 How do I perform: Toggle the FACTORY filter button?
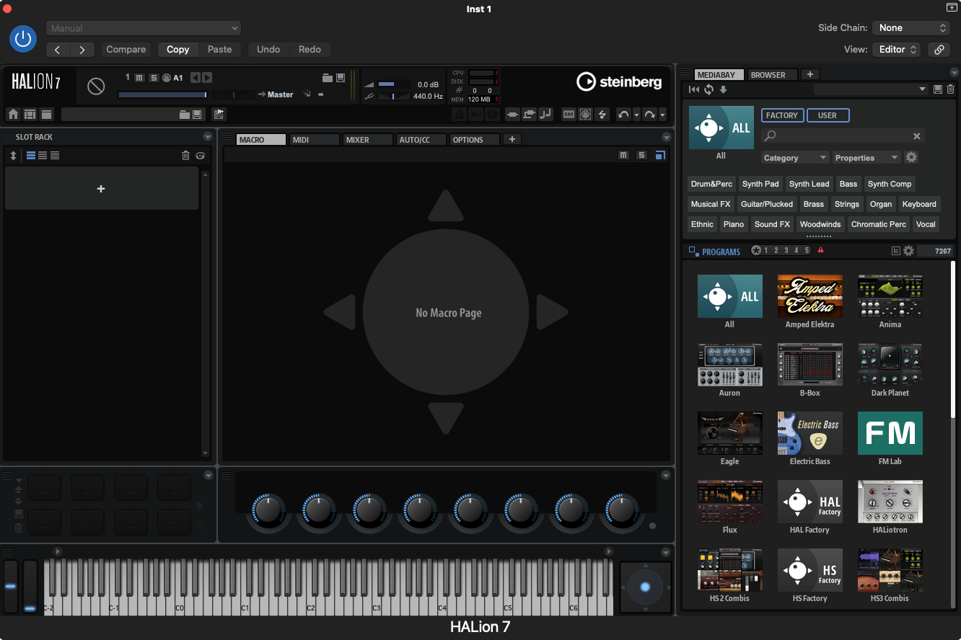click(x=782, y=115)
